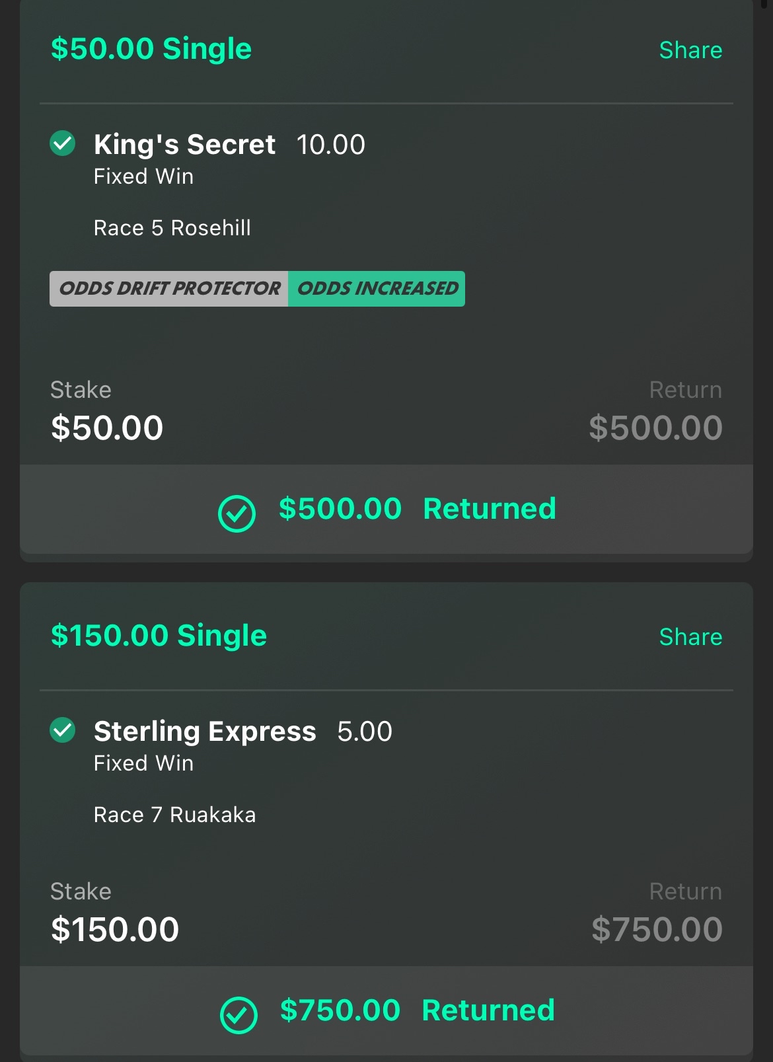The image size is (773, 1062).
Task: Select the Sterling Express runner name
Action: [205, 731]
